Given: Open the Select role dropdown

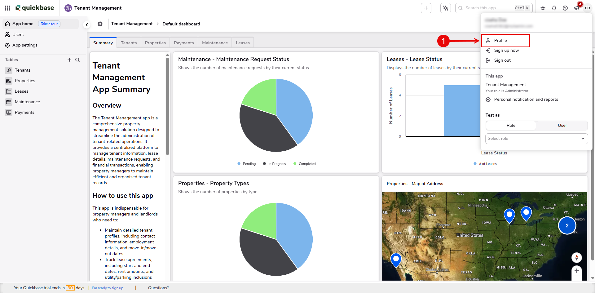Looking at the screenshot, I should (x=536, y=139).
